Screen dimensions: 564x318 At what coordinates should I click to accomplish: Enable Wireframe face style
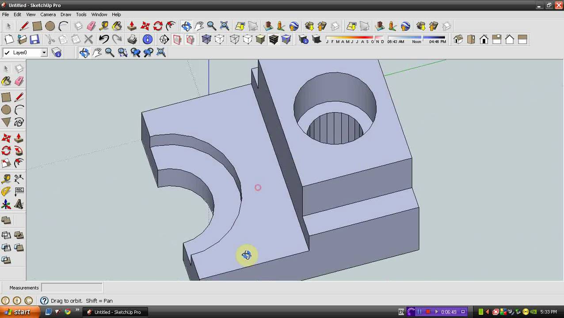[x=235, y=40]
